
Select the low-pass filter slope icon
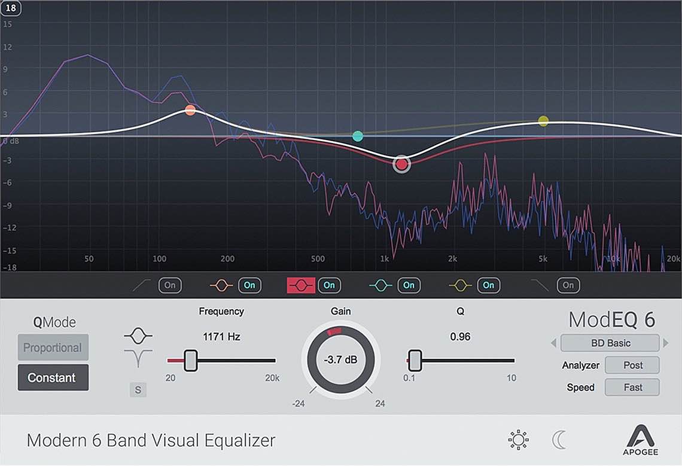click(x=540, y=285)
